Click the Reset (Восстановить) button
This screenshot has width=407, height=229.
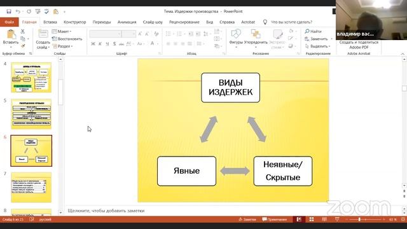pos(67,39)
